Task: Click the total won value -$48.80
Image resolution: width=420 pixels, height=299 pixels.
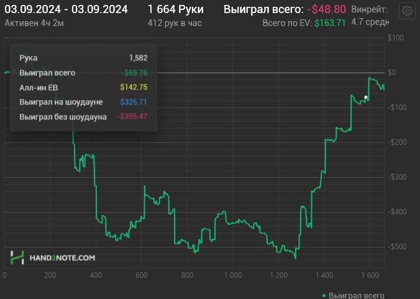Action: (x=327, y=9)
